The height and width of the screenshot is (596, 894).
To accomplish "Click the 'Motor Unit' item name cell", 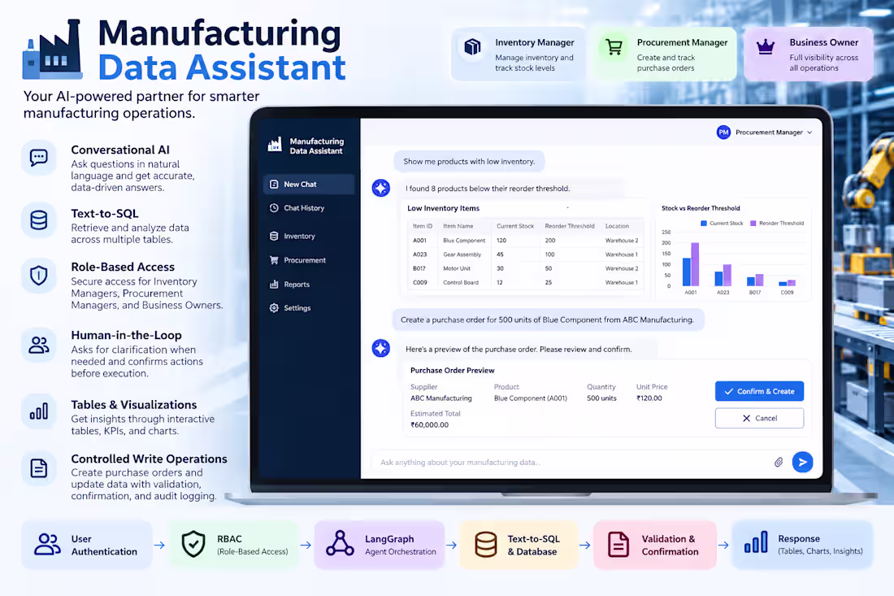I will point(457,268).
